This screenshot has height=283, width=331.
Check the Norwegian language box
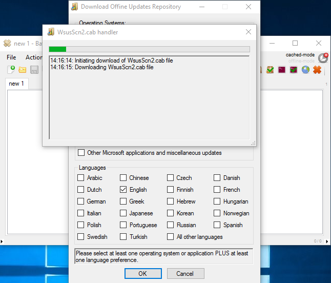217,213
